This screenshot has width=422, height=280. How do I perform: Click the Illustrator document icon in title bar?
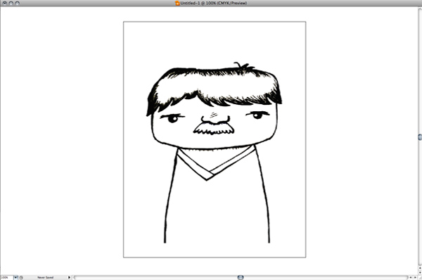tap(177, 4)
